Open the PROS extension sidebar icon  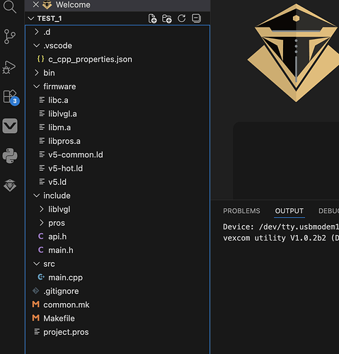[10, 185]
